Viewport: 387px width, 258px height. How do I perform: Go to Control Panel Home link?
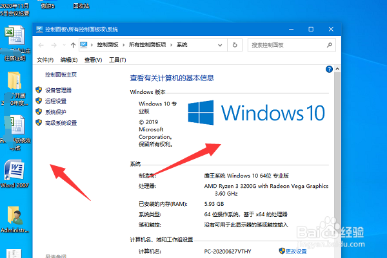pyautogui.click(x=61, y=75)
